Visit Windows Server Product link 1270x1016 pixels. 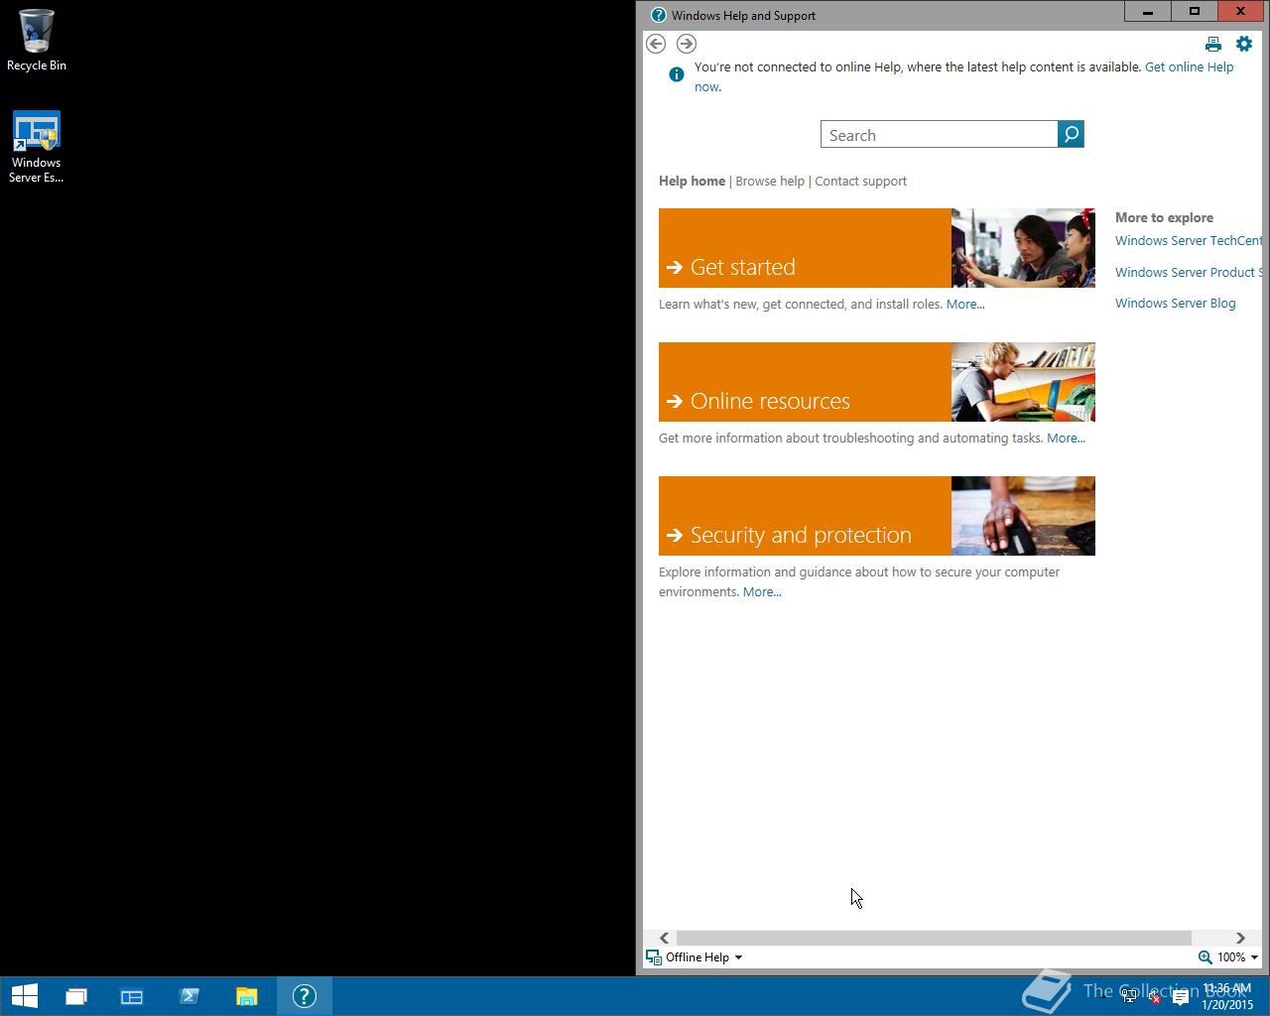(x=1189, y=272)
